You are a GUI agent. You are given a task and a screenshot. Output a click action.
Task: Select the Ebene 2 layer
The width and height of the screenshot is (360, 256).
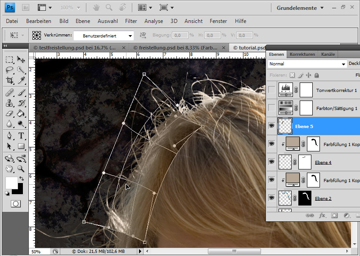pyautogui.click(x=323, y=198)
